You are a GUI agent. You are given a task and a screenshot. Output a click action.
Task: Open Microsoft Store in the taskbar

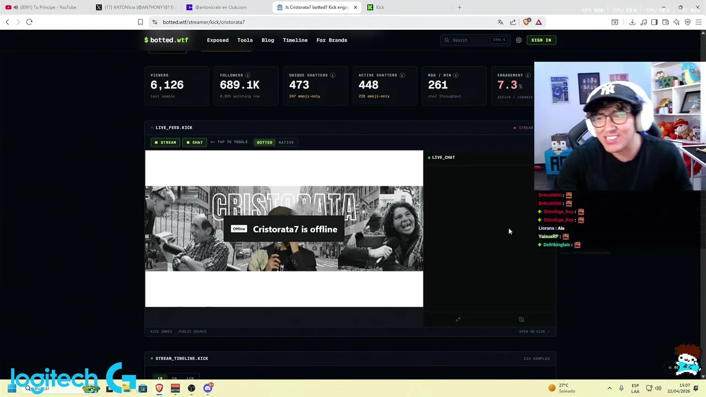pos(143,388)
